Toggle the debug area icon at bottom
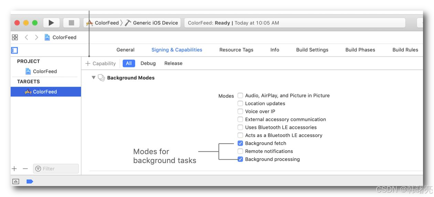Image resolution: width=434 pixels, height=197 pixels. pyautogui.click(x=15, y=181)
